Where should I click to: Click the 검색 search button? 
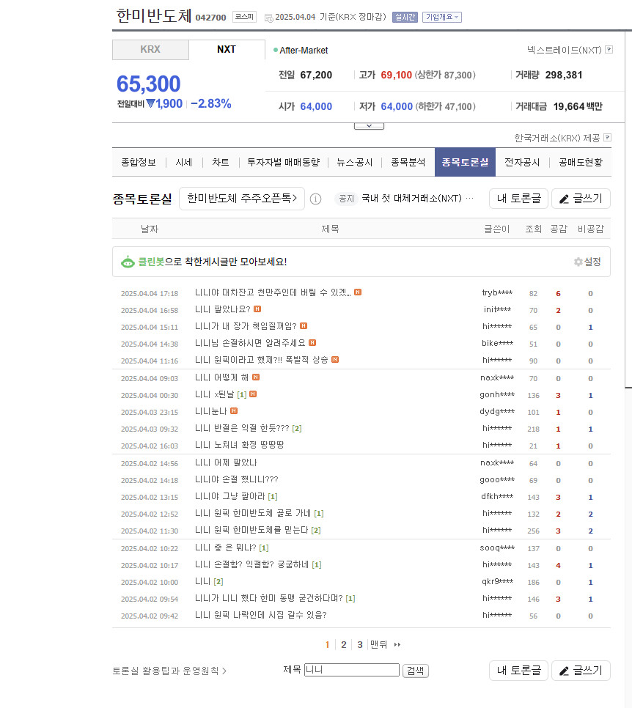[416, 671]
